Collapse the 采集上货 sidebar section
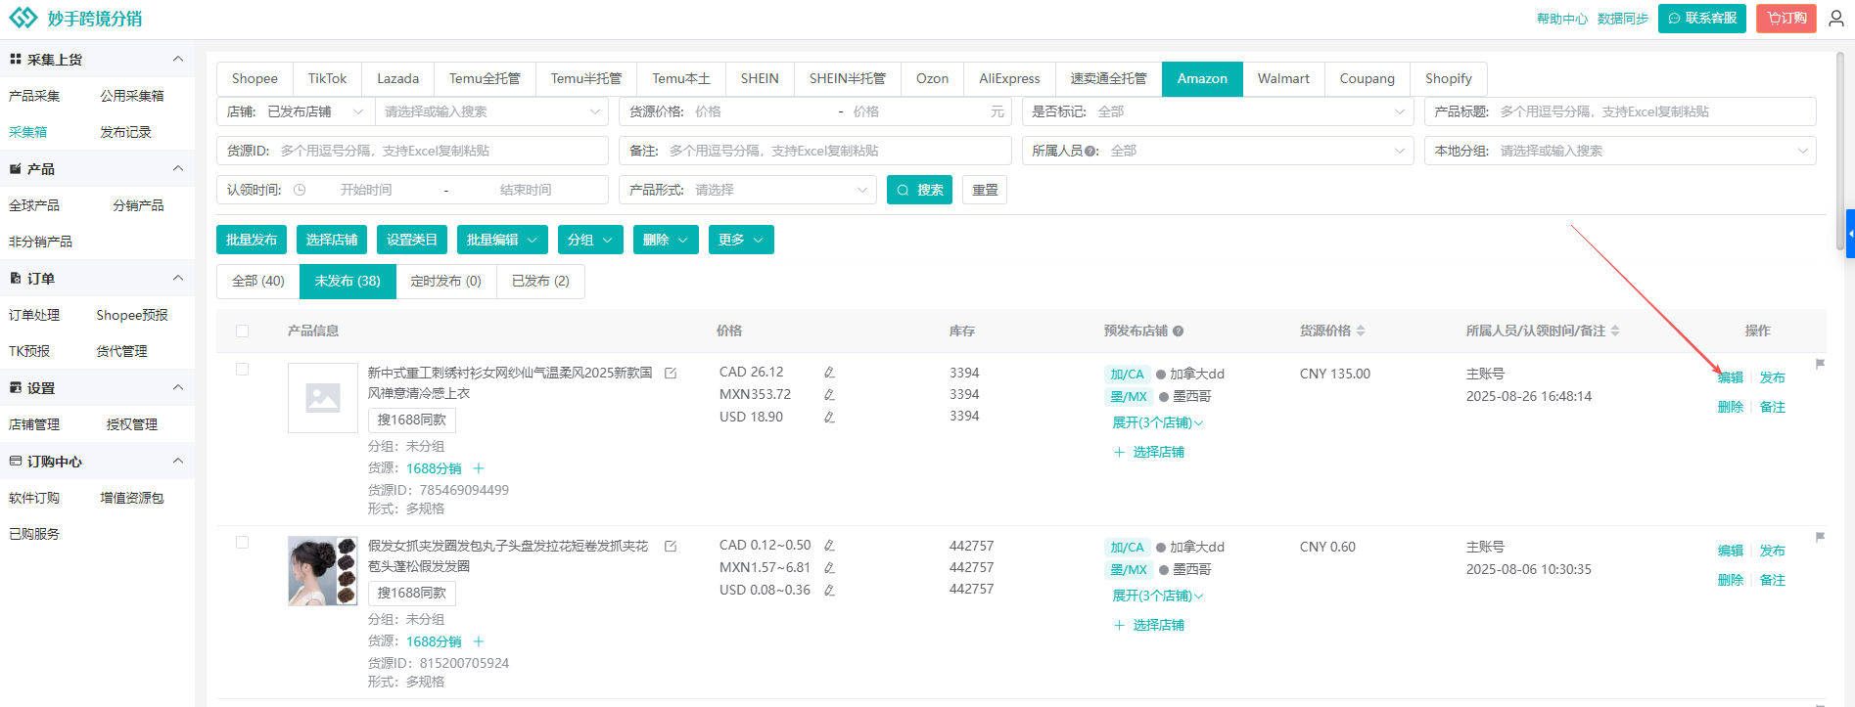 pos(178,60)
